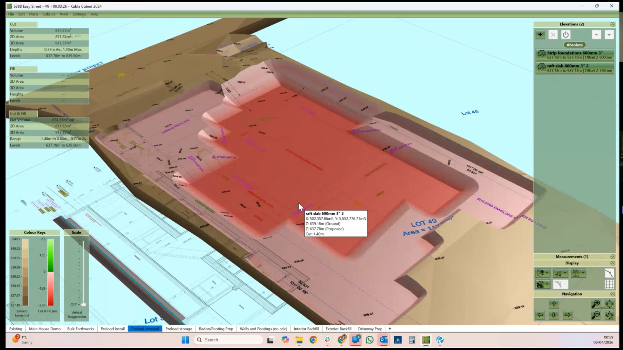
Task: Open Google Chrome from the taskbar
Action: pos(313,340)
